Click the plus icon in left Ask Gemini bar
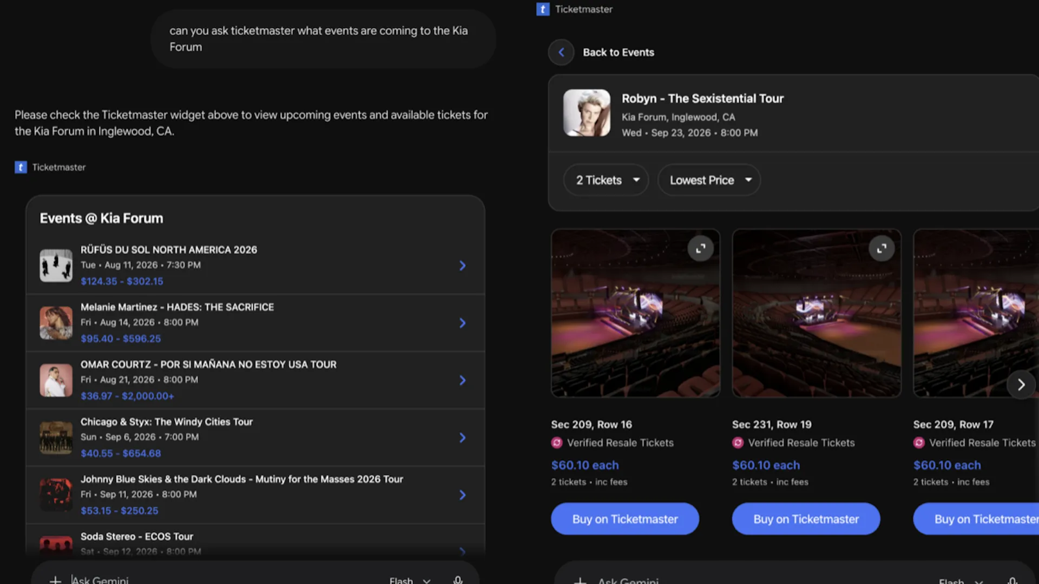This screenshot has width=1039, height=584. tap(55, 580)
